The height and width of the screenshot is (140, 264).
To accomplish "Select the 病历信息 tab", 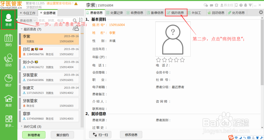I will coord(176,13).
